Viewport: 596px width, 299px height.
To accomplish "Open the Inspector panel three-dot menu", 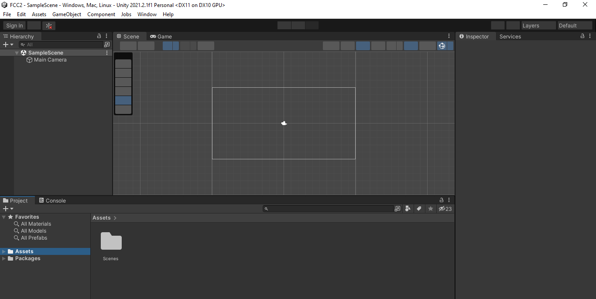I will point(590,36).
